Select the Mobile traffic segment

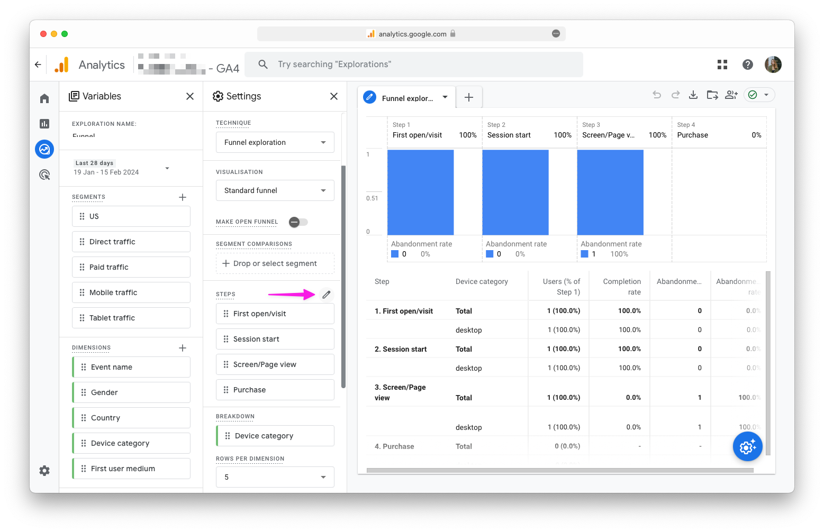[x=131, y=292]
